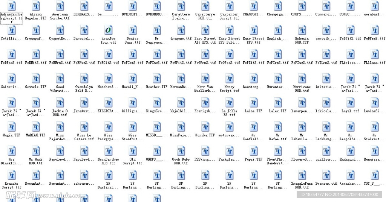The width and height of the screenshot is (386, 202).
Task: Click the Carpenter Script.ttf file icon
Action: tap(230, 6)
